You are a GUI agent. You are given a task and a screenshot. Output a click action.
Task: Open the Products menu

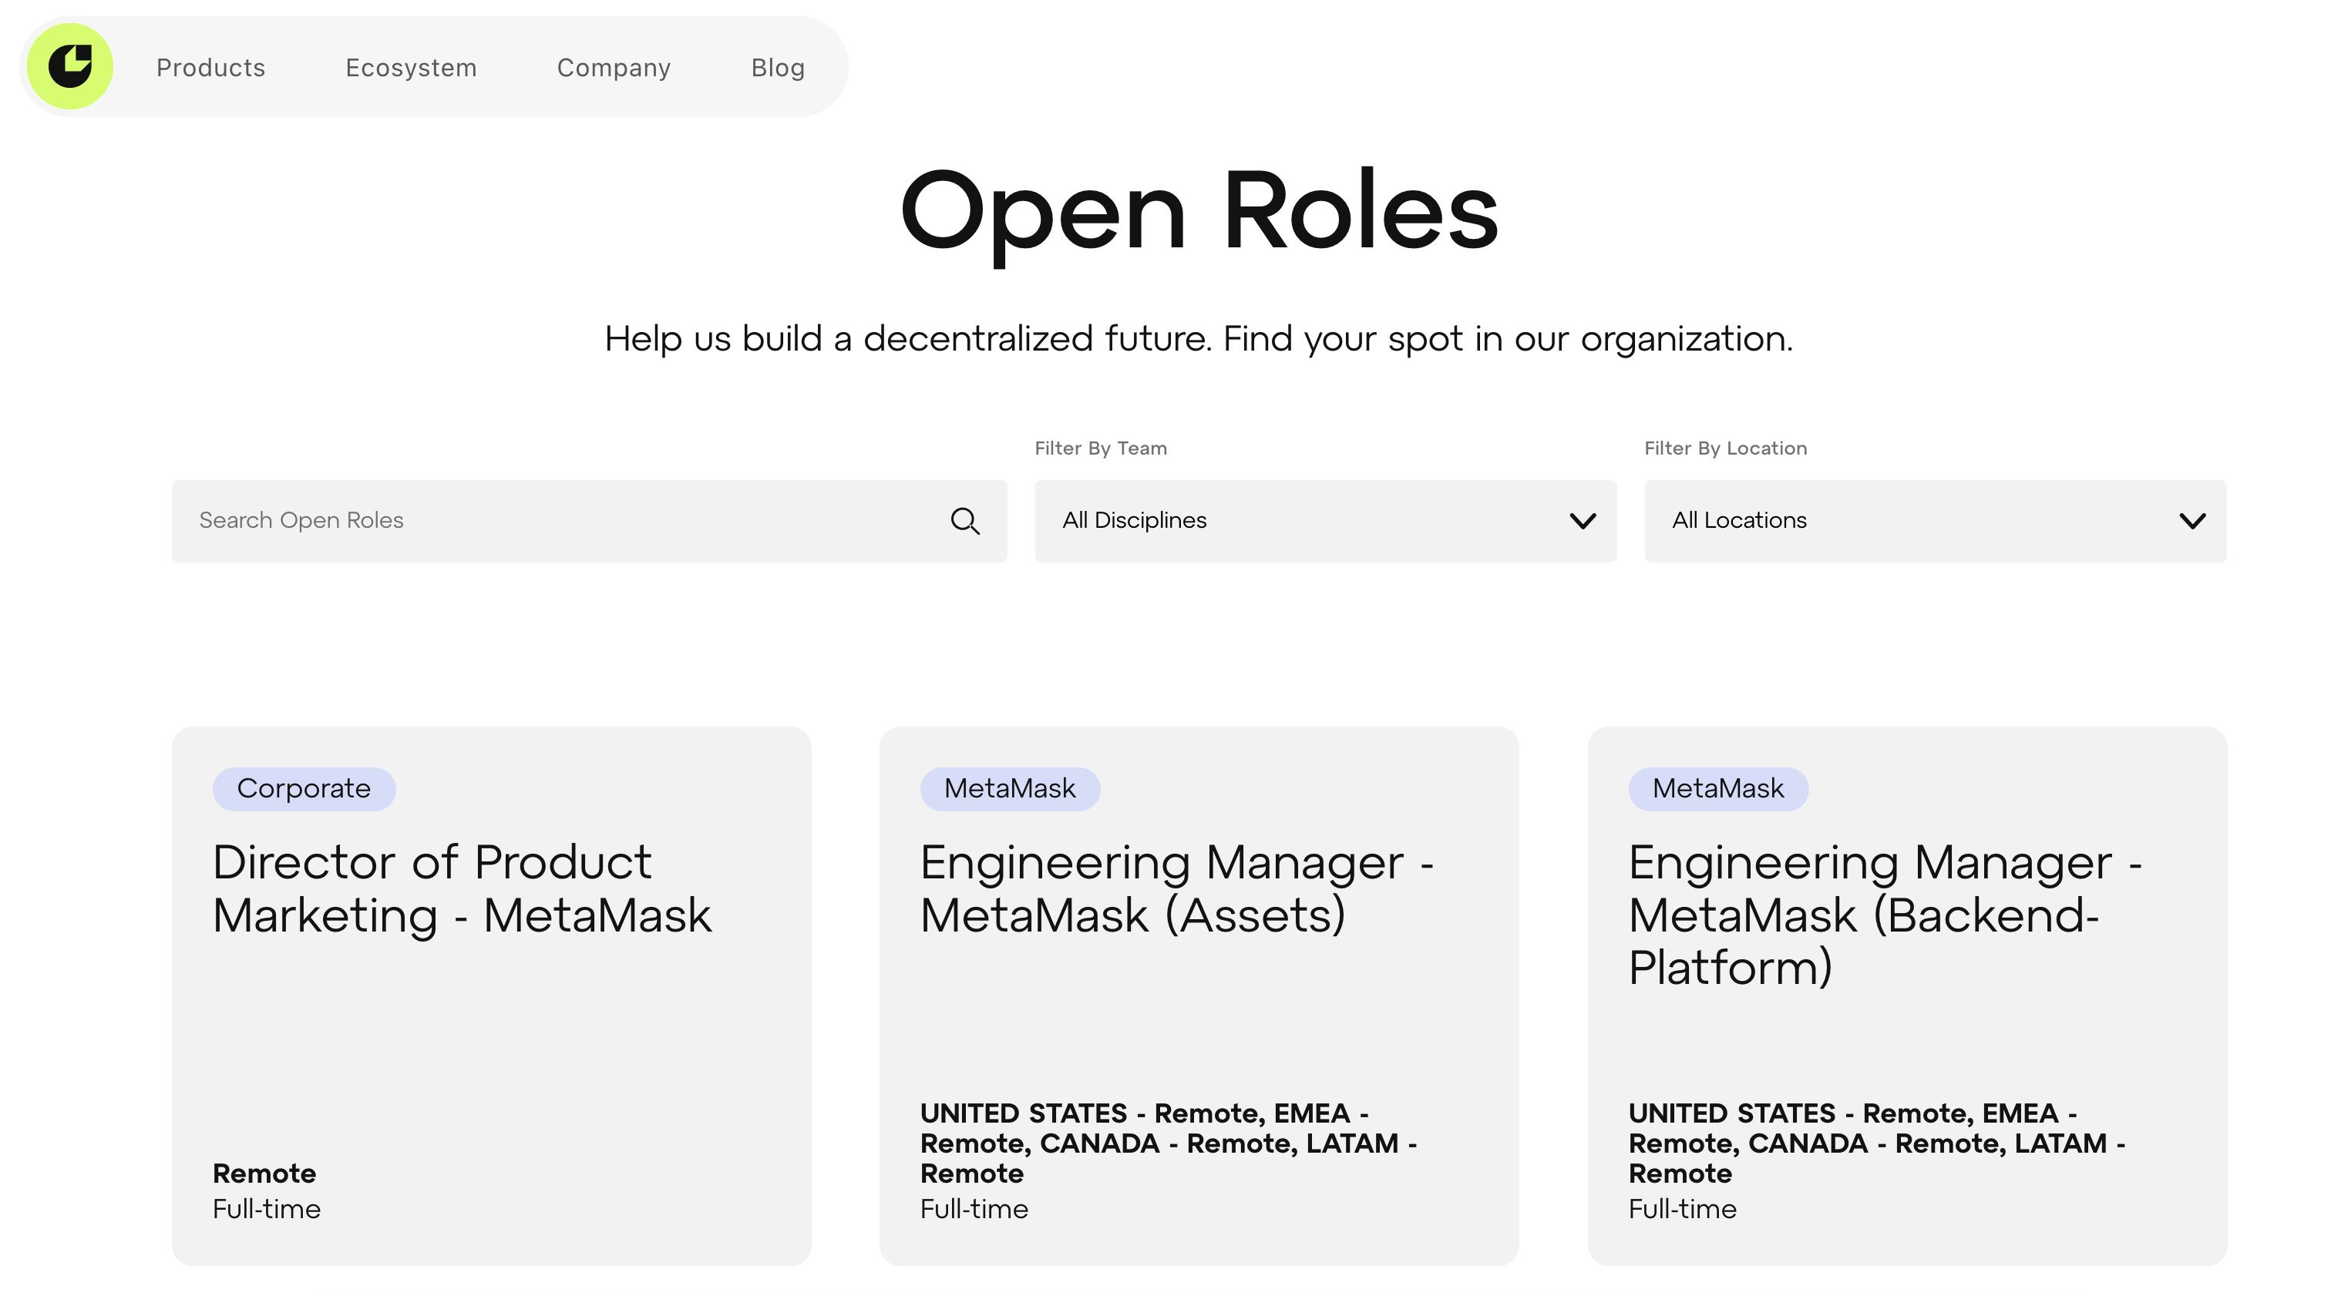[210, 68]
